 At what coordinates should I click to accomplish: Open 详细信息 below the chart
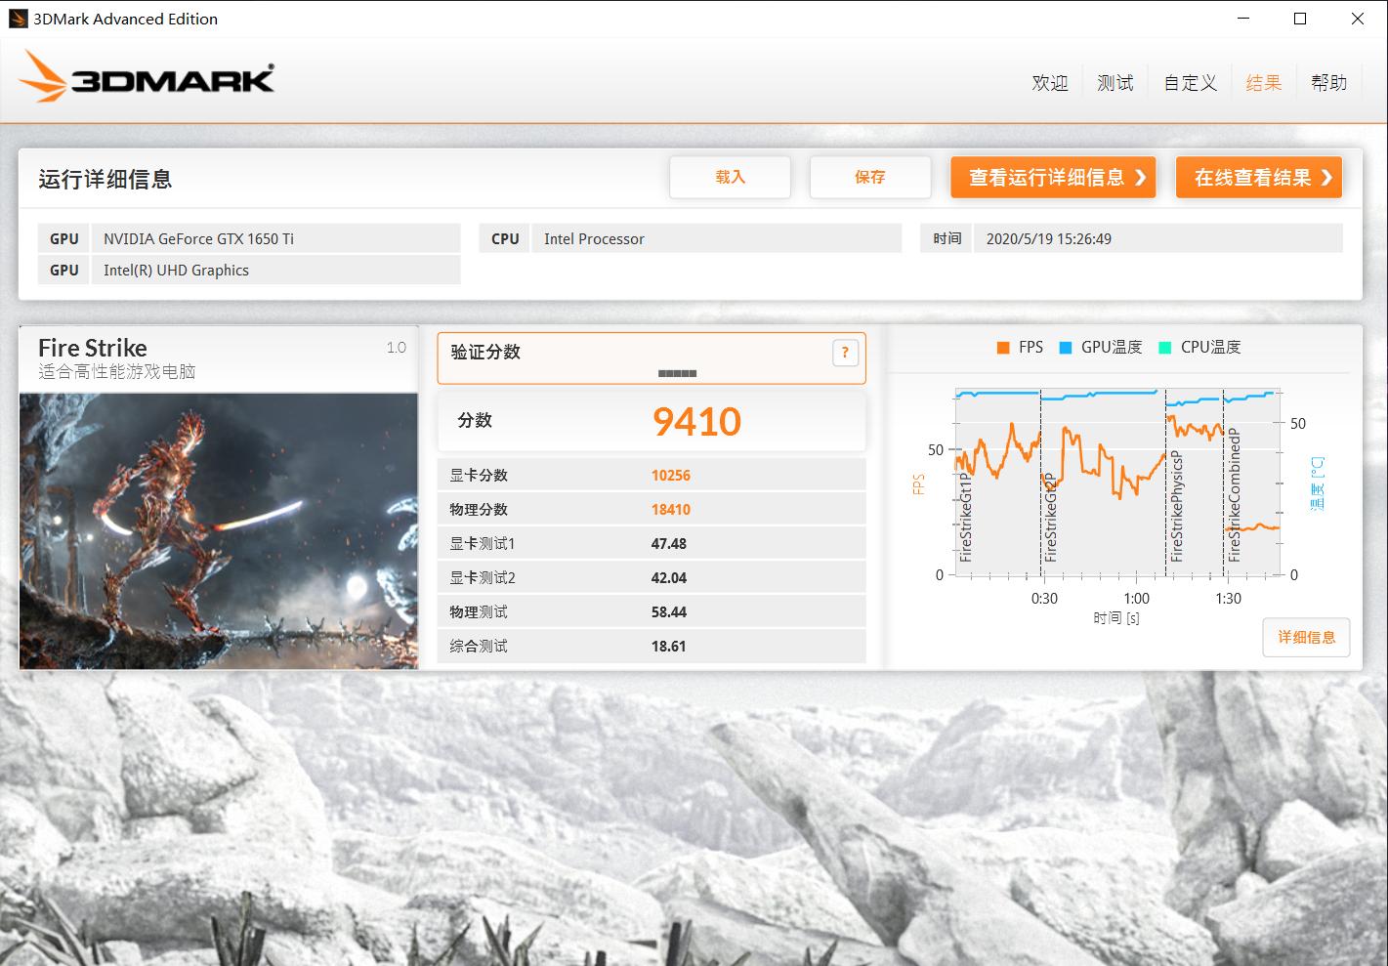pyautogui.click(x=1306, y=637)
